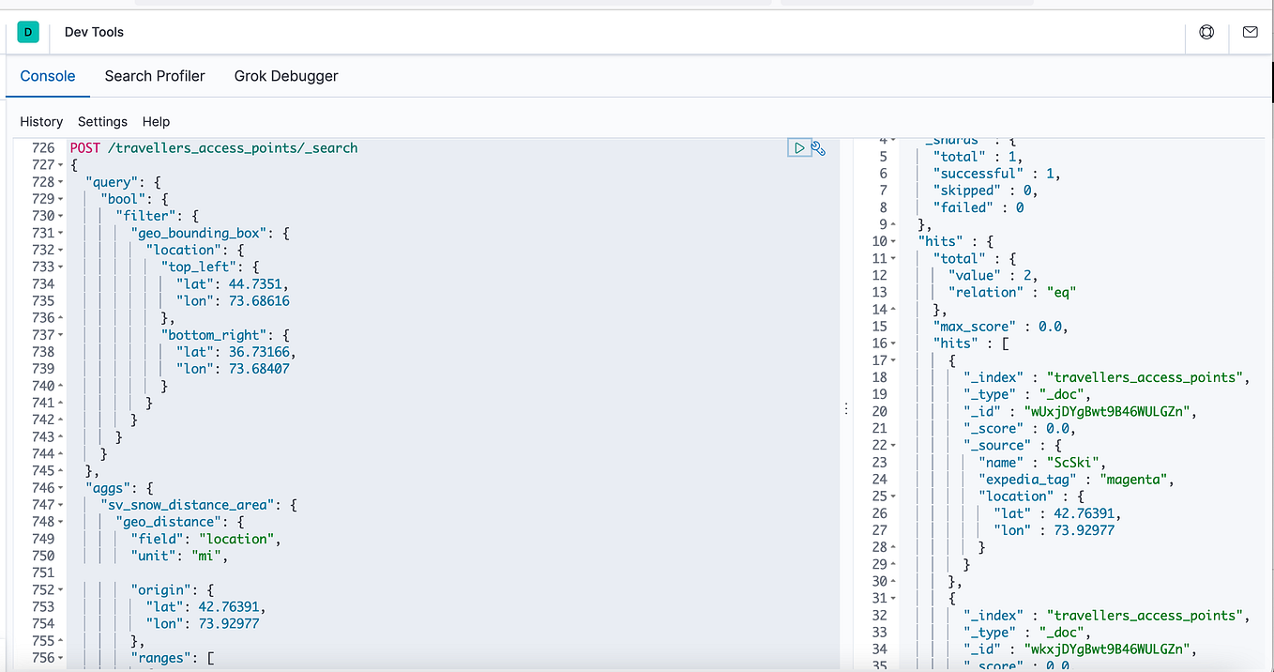Click the pane divider drag handle between editors
The height and width of the screenshot is (672, 1274).
click(846, 407)
